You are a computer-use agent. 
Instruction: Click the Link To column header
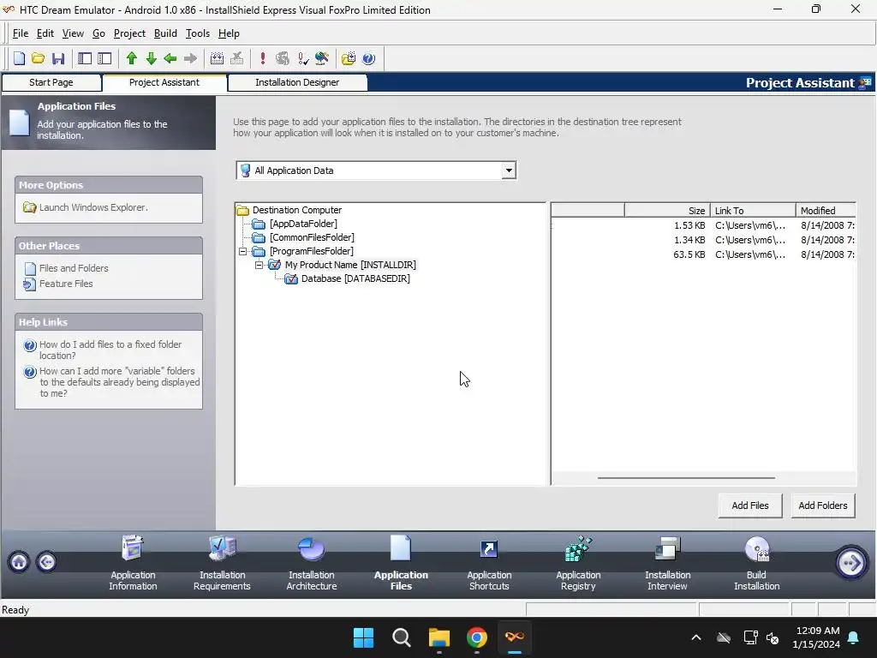coord(753,211)
